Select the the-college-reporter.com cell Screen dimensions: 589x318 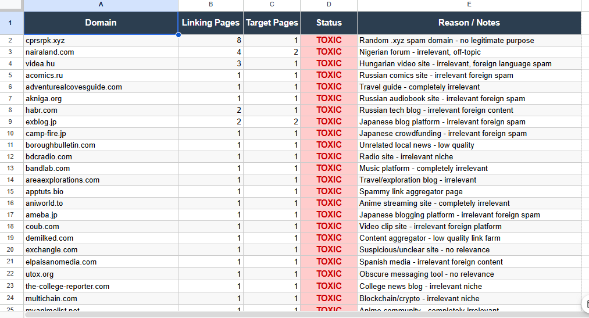tap(101, 287)
